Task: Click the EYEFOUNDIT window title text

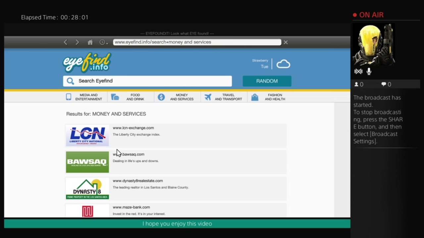Action: (x=177, y=34)
